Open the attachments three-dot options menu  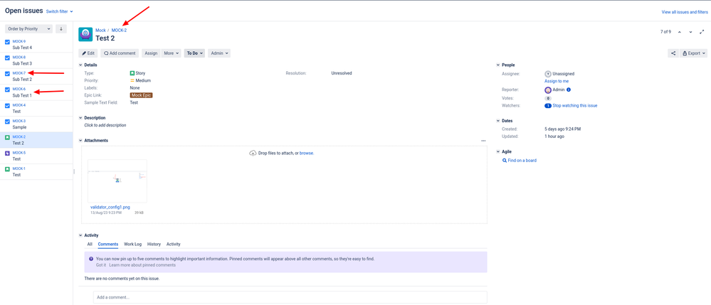coord(483,141)
